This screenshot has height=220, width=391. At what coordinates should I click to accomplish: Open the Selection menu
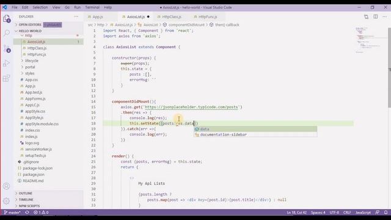40,7
